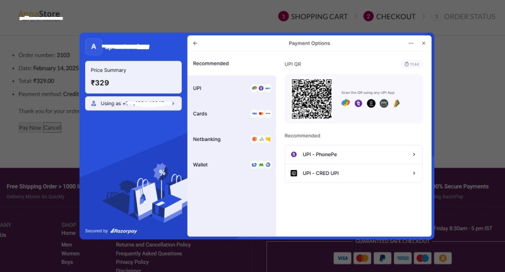
Task: Select the UPI payment method
Action: pos(232,88)
